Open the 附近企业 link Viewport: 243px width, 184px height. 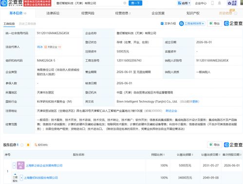[x=171, y=111]
